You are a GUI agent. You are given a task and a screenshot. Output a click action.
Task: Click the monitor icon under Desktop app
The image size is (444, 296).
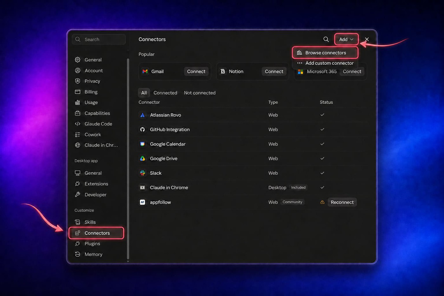tap(77, 173)
